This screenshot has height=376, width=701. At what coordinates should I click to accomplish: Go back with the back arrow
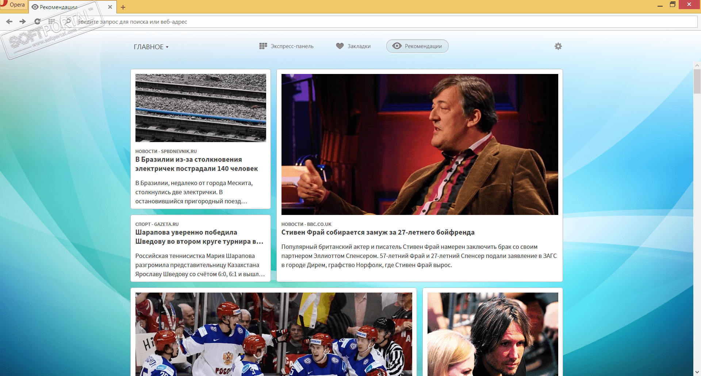pos(9,21)
